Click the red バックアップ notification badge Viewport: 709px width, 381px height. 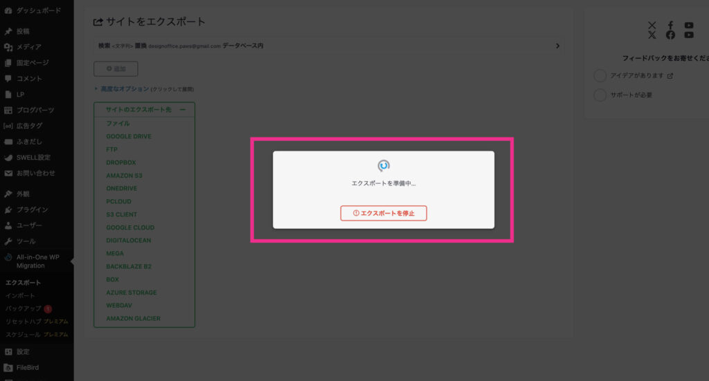48,309
